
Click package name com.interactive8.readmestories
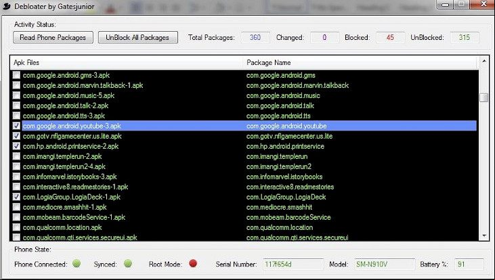click(x=290, y=187)
